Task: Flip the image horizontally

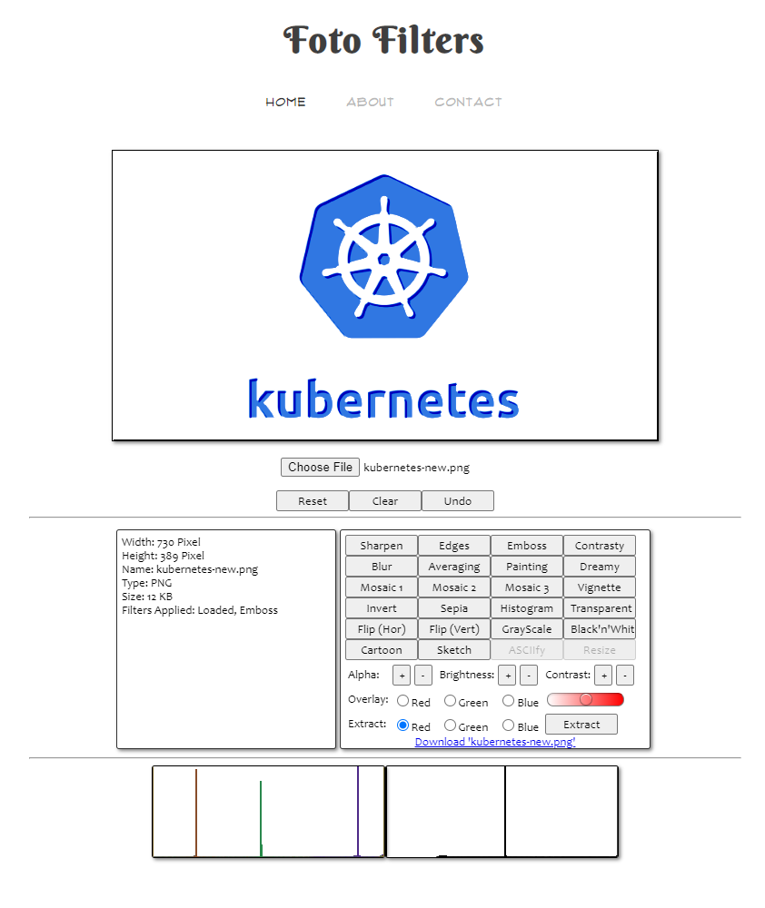Action: pyautogui.click(x=381, y=628)
